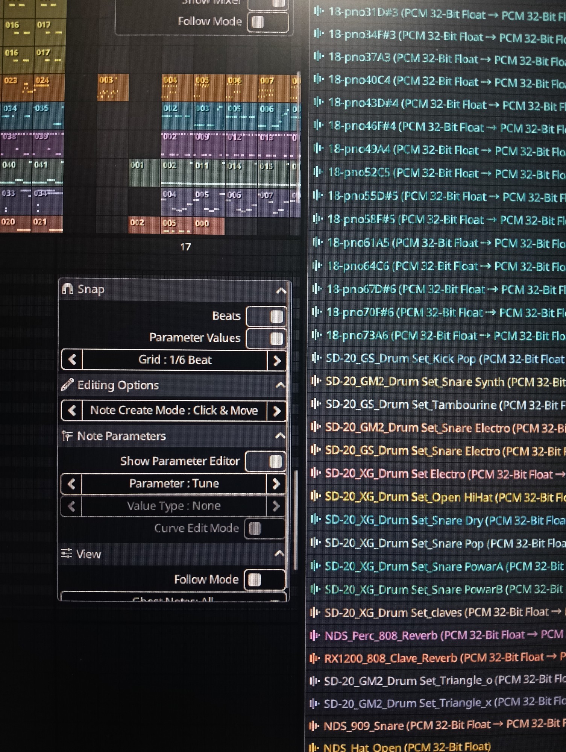Collapse the Editing Options section
Screen dimensions: 566x752
280,385
